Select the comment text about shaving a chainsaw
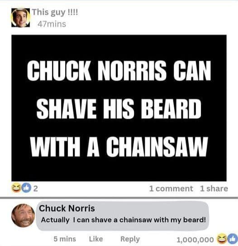 tap(124, 220)
